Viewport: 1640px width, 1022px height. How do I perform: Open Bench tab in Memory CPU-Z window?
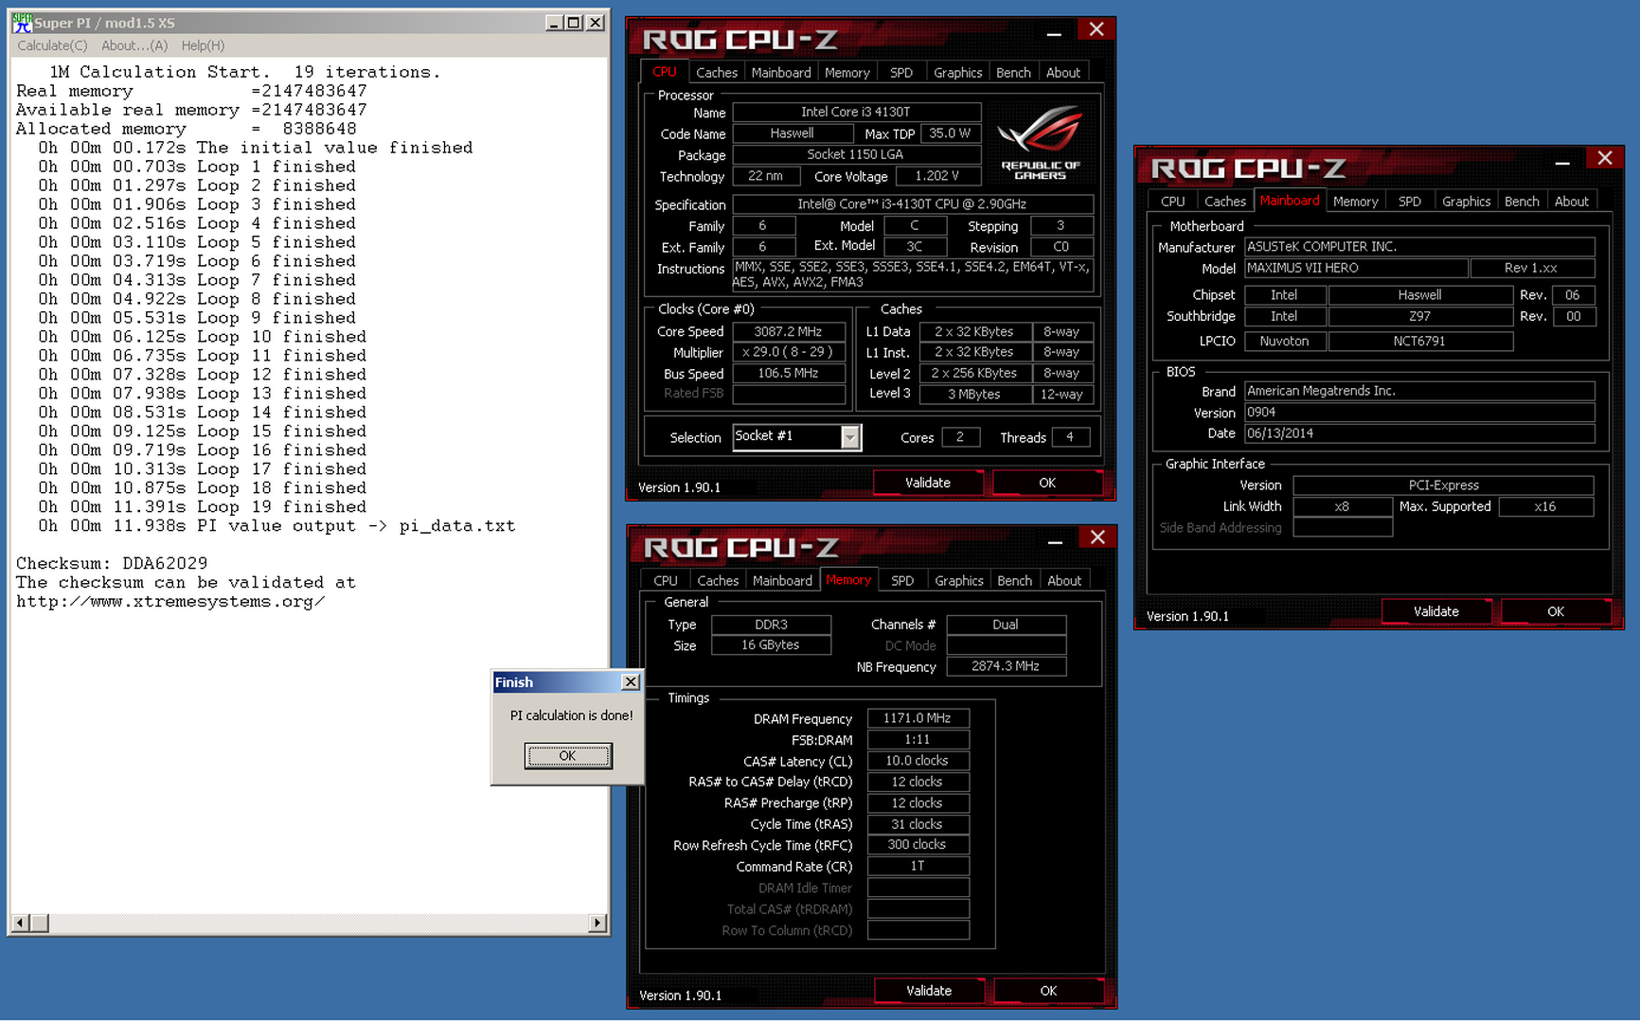(x=1014, y=581)
